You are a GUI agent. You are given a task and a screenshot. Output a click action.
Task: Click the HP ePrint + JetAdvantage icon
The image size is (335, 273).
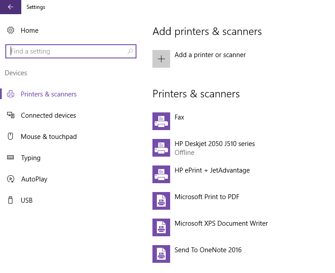point(161,174)
